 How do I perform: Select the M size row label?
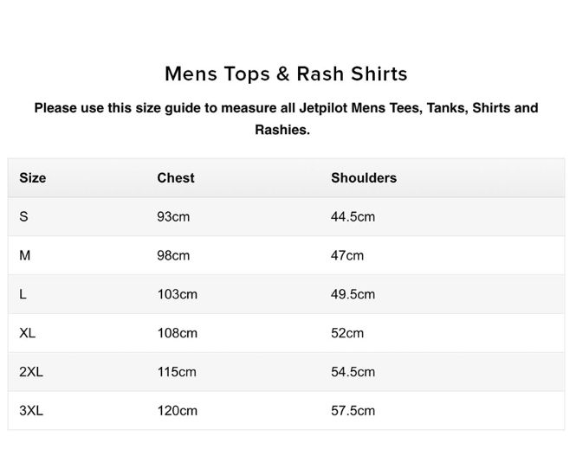24,255
